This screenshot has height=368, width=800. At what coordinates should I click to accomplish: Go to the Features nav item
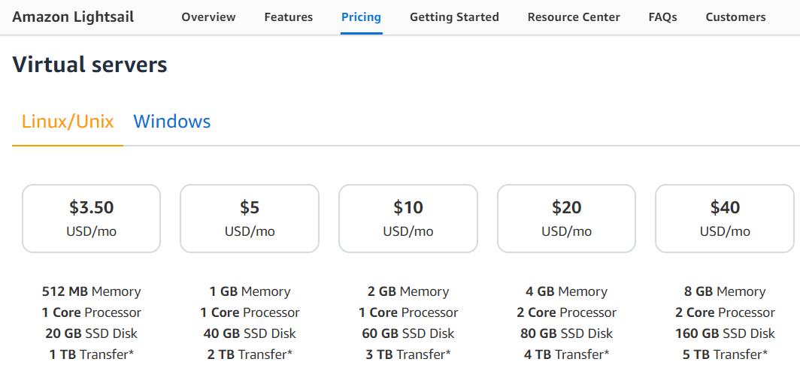pyautogui.click(x=288, y=17)
